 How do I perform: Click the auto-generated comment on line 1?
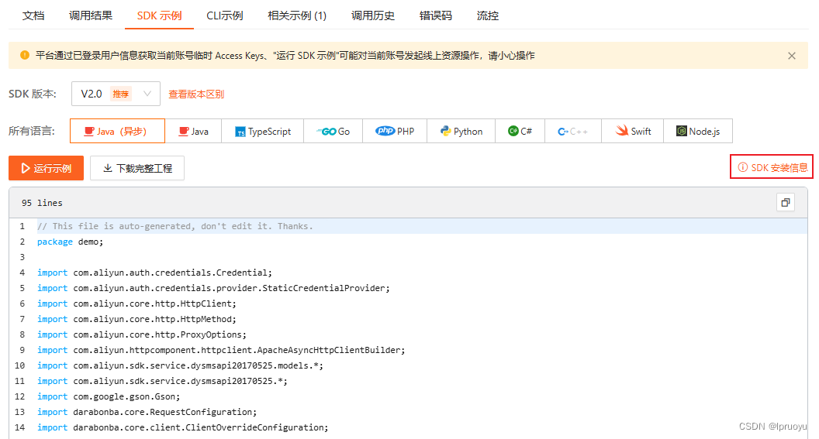pos(175,226)
